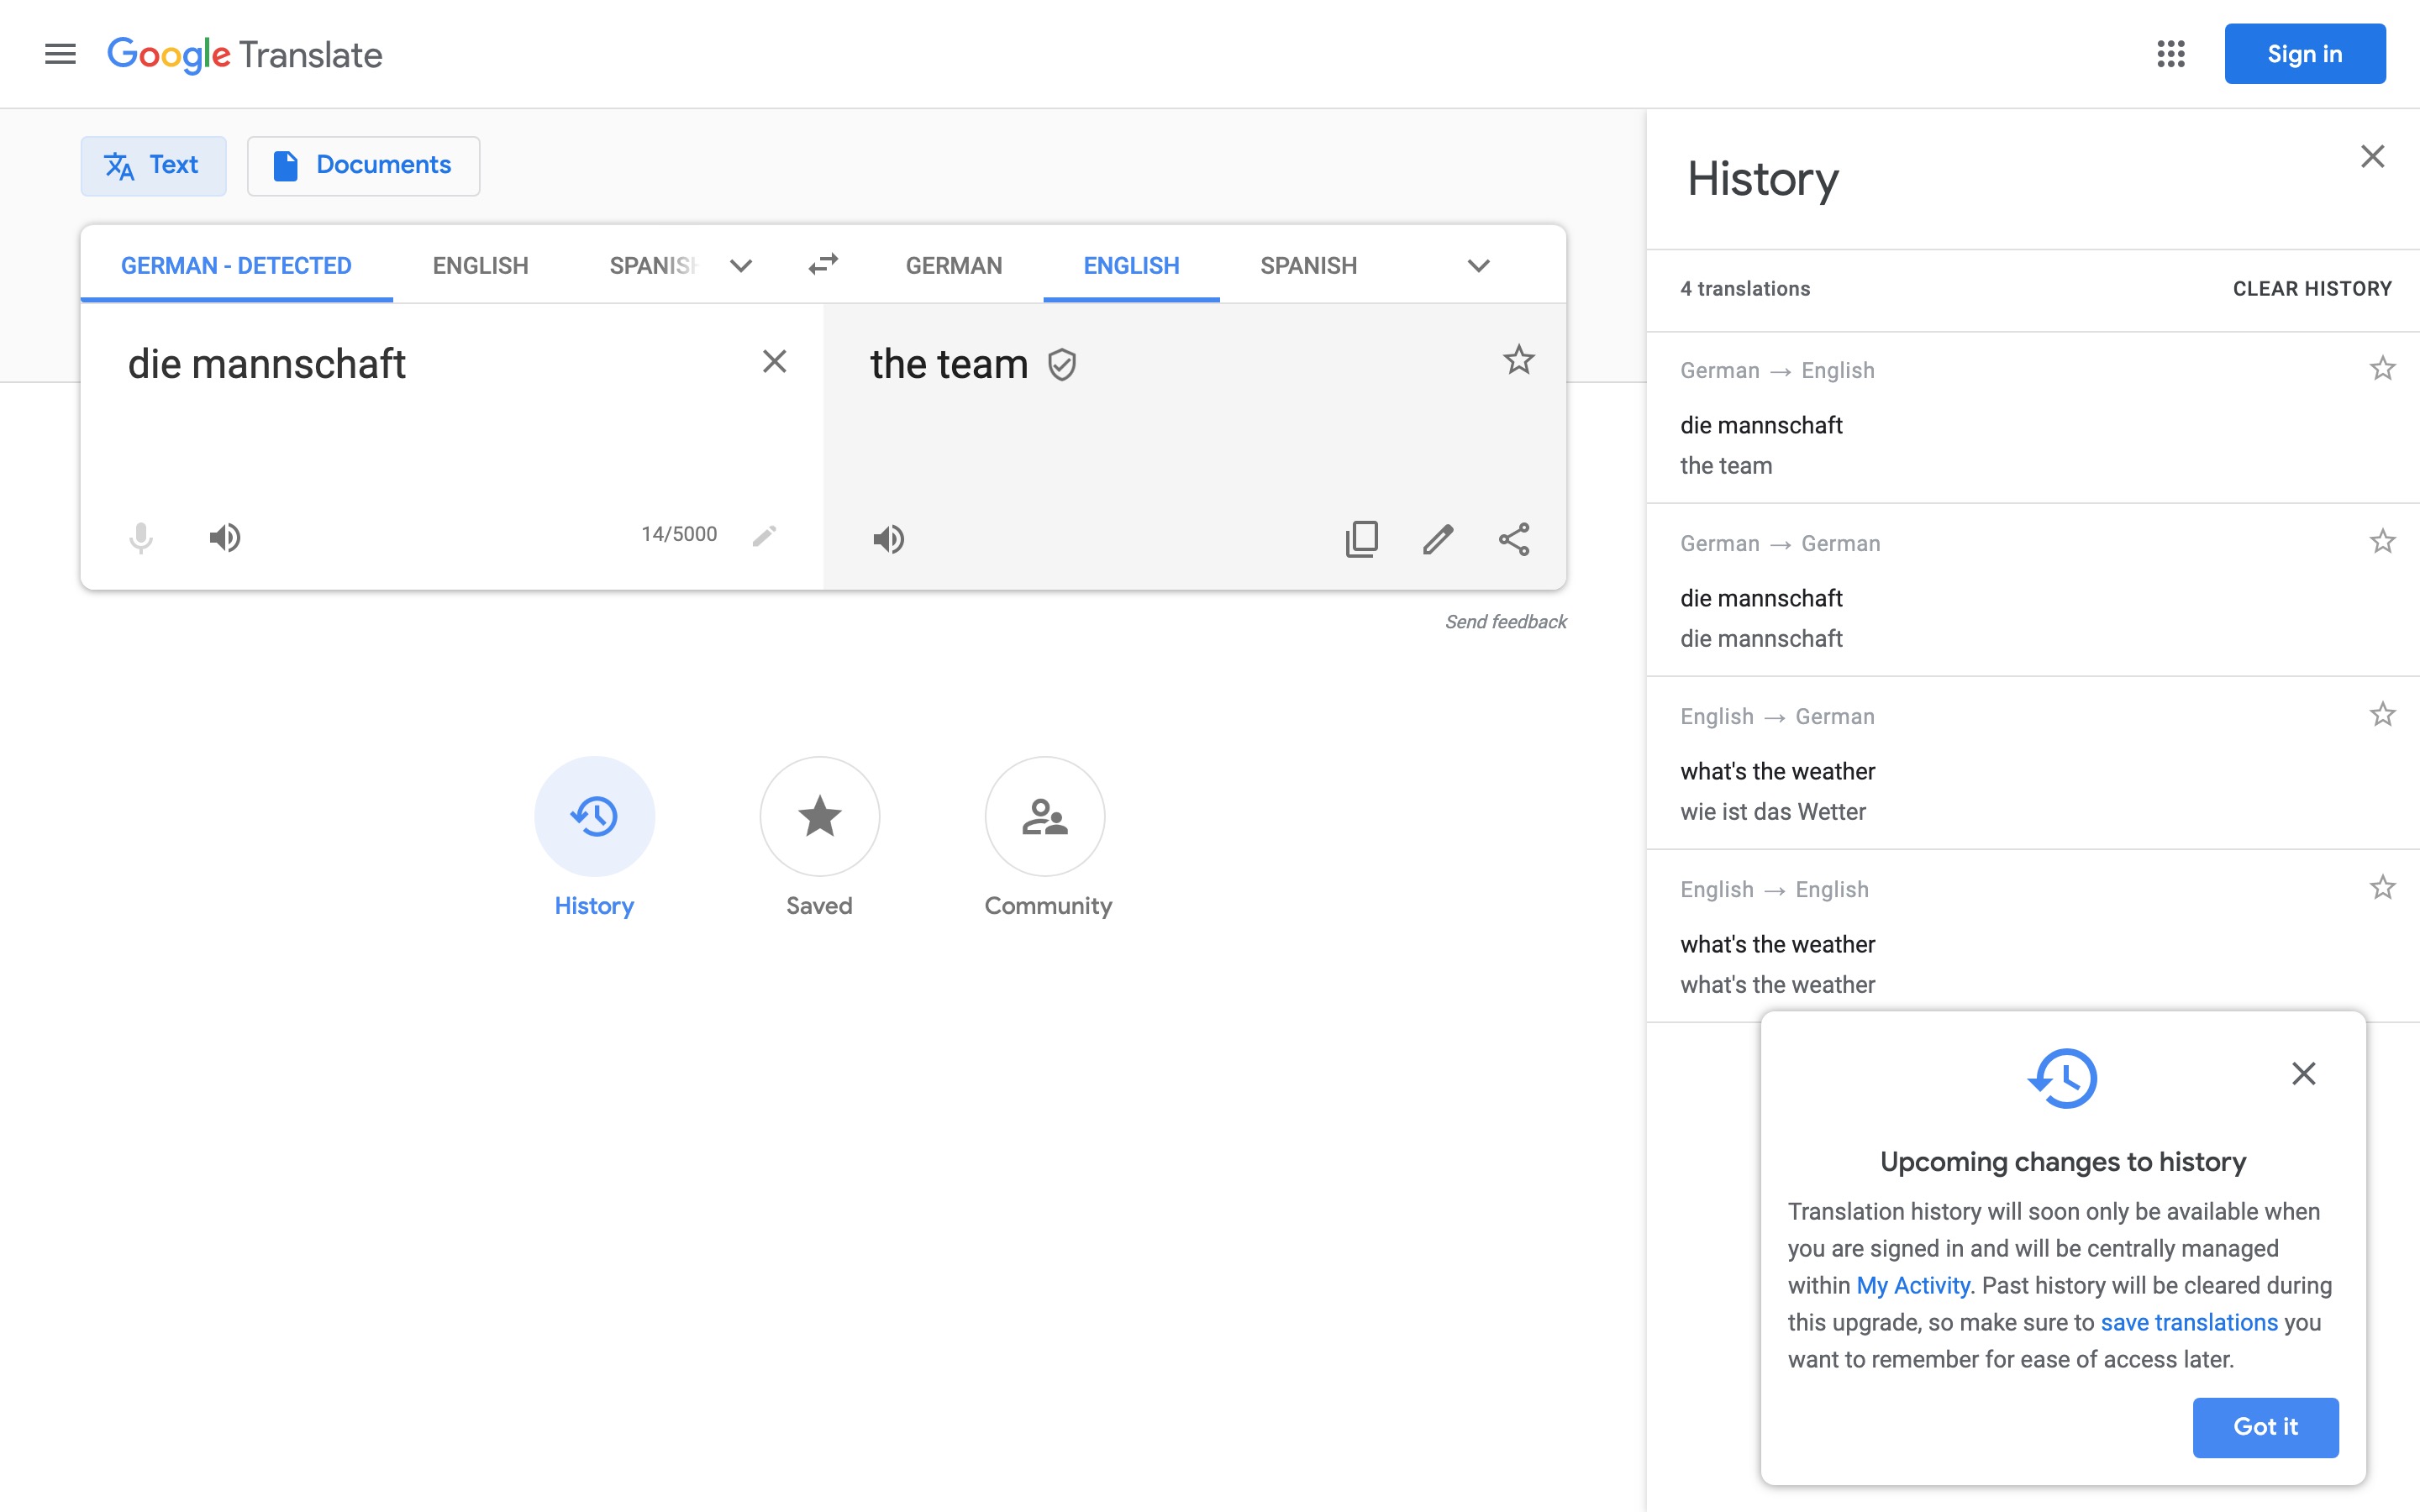Image resolution: width=2420 pixels, height=1512 pixels.
Task: Click the History clock icon
Action: (x=594, y=816)
